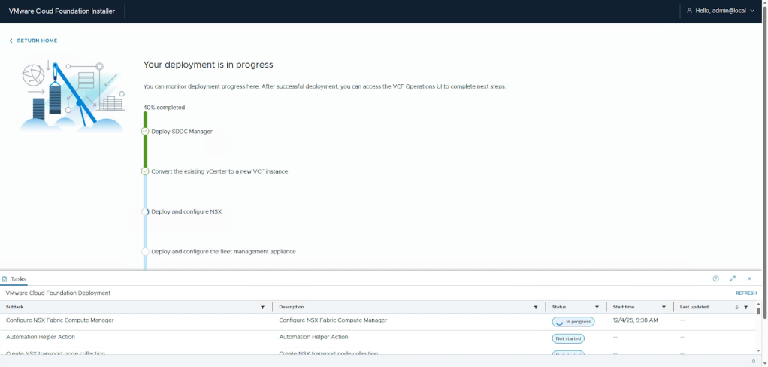The width and height of the screenshot is (768, 367).
Task: Expand the Tasks panel to full screen
Action: [x=733, y=278]
